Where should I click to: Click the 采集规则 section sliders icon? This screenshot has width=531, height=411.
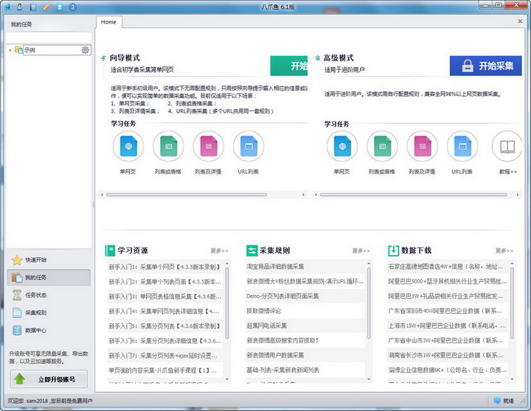click(x=252, y=250)
